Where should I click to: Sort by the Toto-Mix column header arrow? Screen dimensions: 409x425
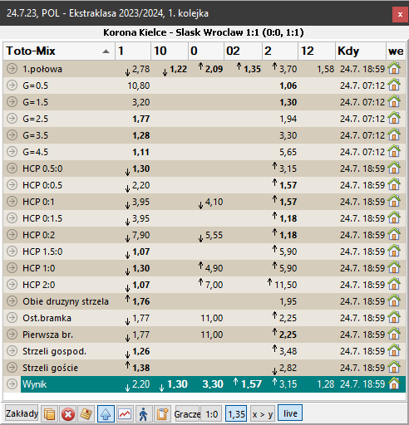pyautogui.click(x=106, y=51)
